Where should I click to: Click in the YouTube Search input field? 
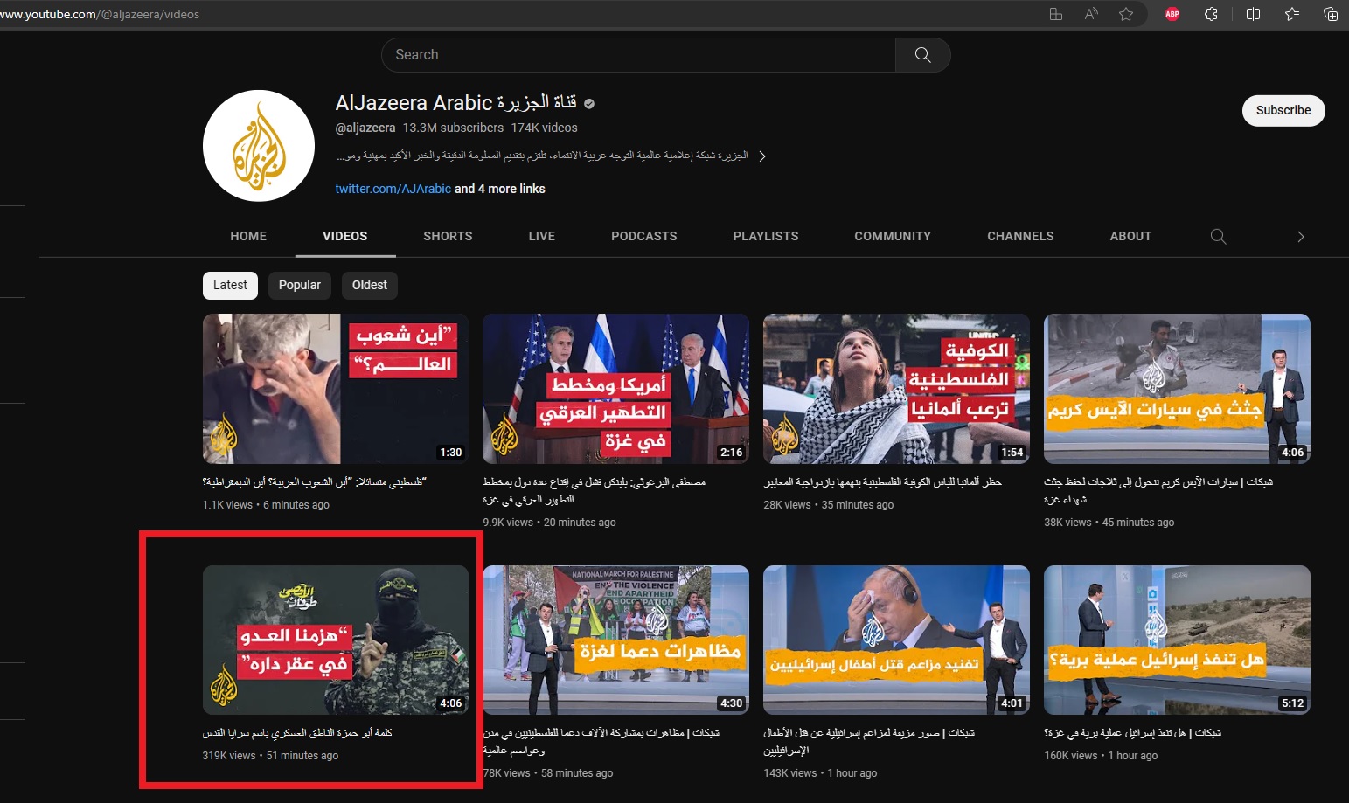(x=638, y=55)
